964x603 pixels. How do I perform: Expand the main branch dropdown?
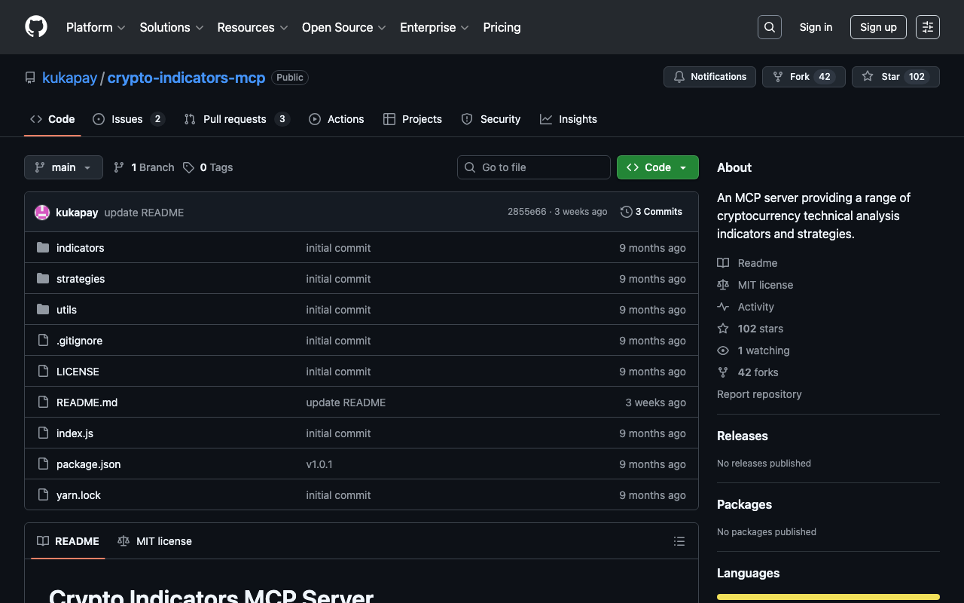point(63,167)
